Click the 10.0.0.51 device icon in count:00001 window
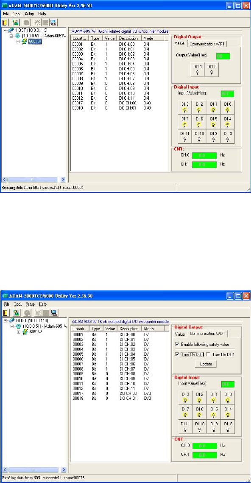251x483 pixels. (x=18, y=36)
